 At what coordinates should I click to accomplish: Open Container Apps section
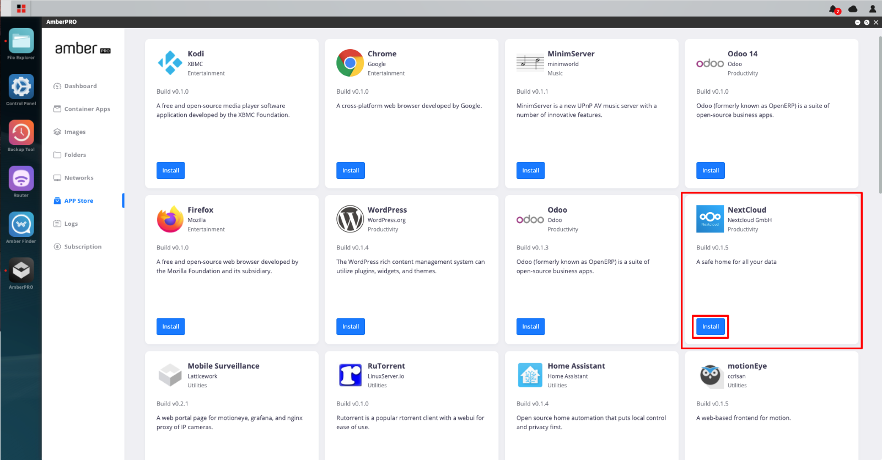click(82, 109)
